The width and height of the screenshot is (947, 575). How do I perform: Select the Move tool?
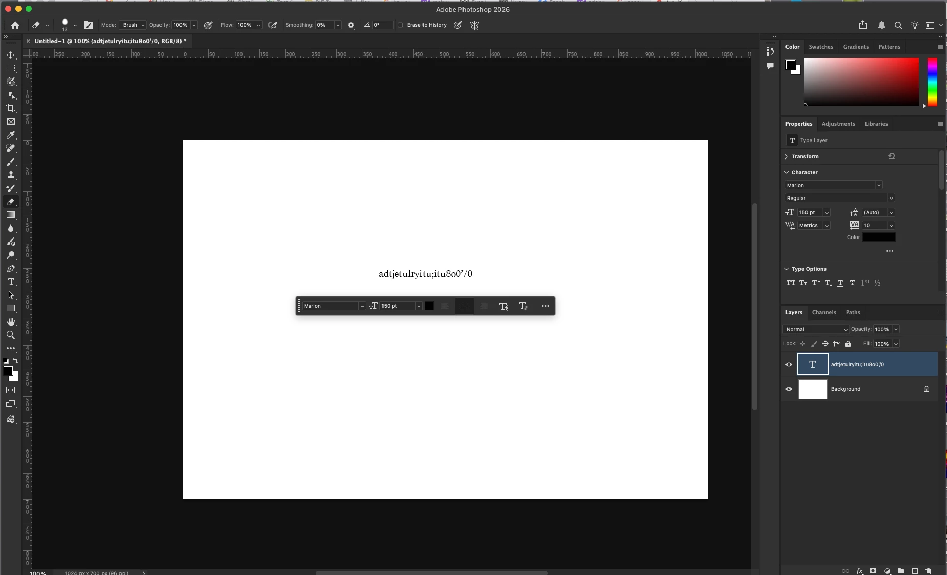(10, 55)
